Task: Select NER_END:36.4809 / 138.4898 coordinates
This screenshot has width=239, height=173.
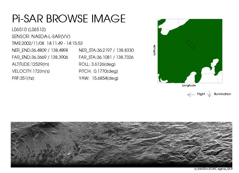Action: tap(40, 50)
